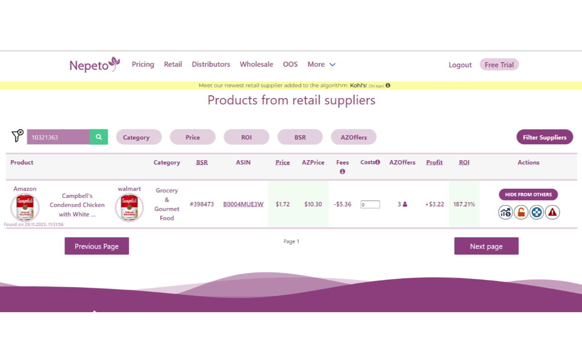
Task: Go to the Next page
Action: (x=487, y=246)
